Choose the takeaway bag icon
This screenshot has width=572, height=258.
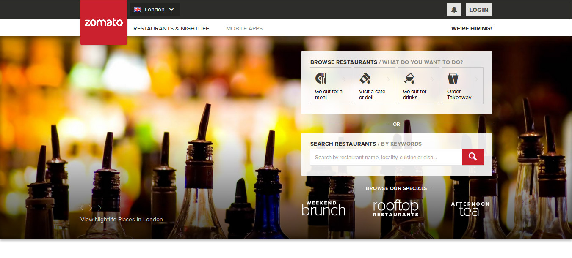tap(453, 79)
